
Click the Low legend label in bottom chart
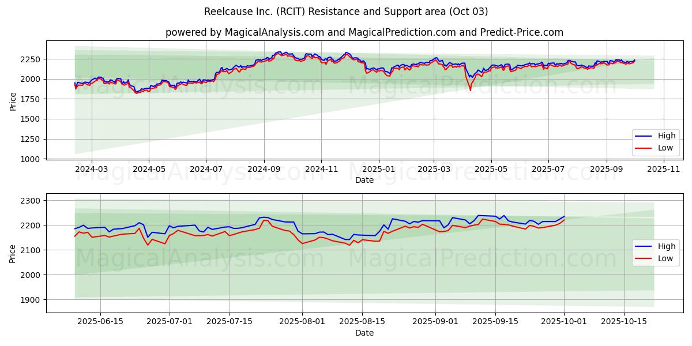[x=665, y=258]
